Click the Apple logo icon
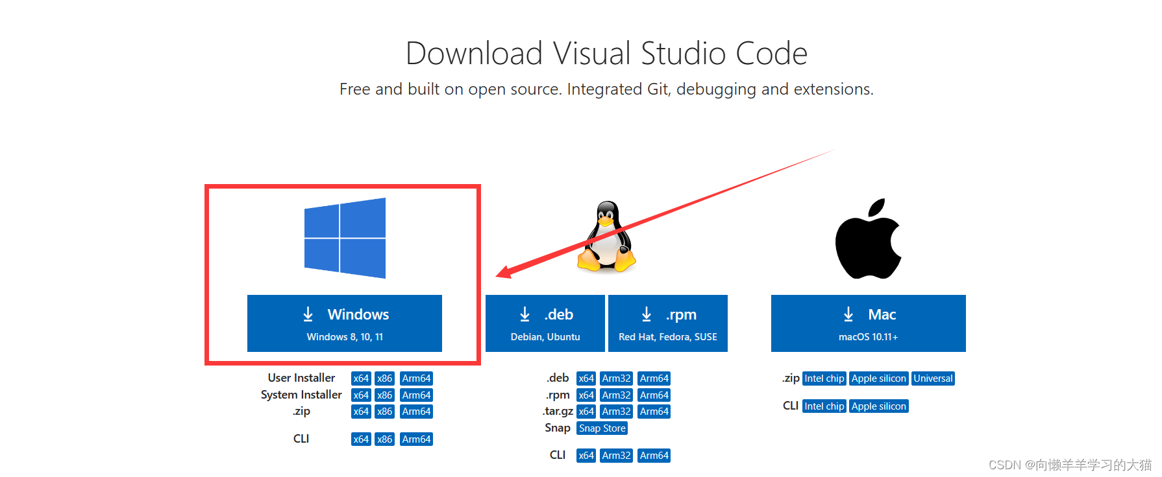Viewport: 1162px width, 477px height. coord(869,238)
